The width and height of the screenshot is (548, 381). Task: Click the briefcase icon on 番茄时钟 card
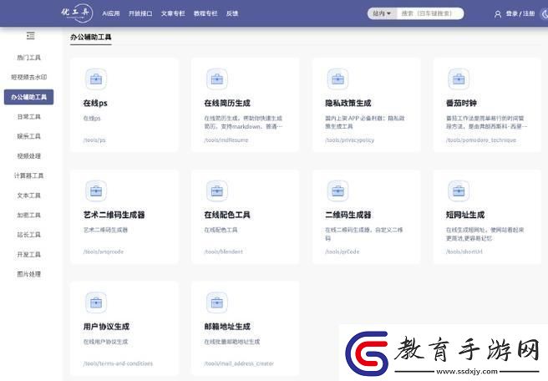click(459, 79)
